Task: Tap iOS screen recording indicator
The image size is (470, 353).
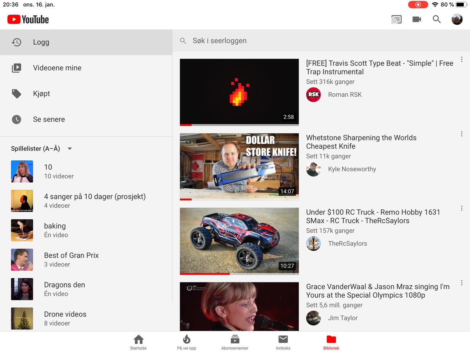Action: coord(418,5)
